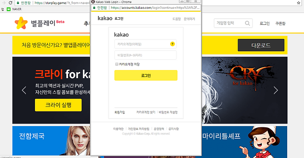This screenshot has height=158, width=304.
Task: Open the 마이리틀셰프 game thumbnail
Action: click(244, 141)
